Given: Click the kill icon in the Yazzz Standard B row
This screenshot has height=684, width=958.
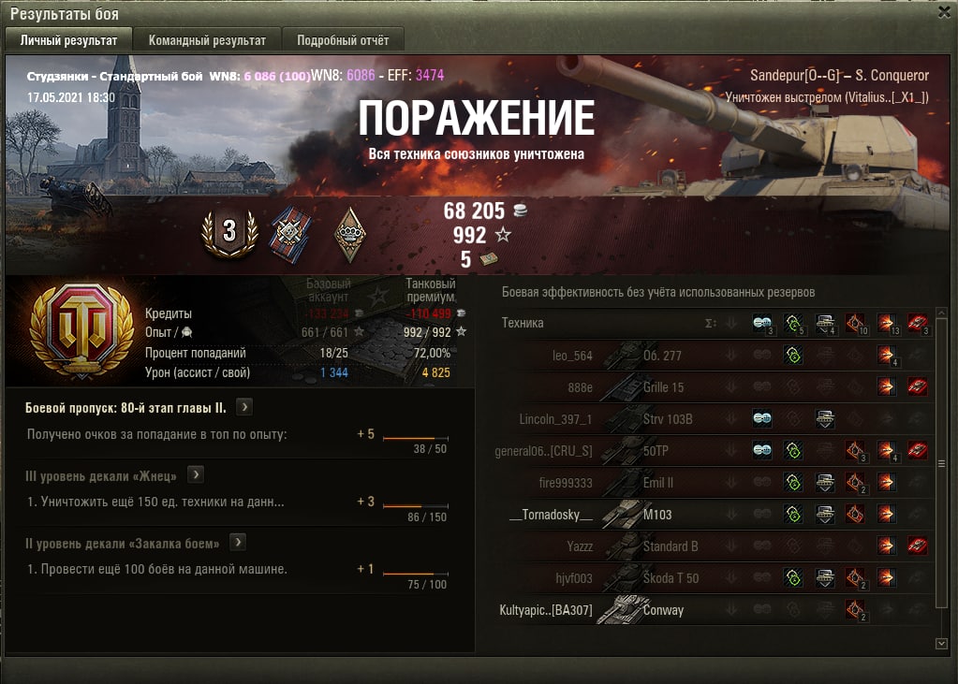Looking at the screenshot, I should pos(918,546).
